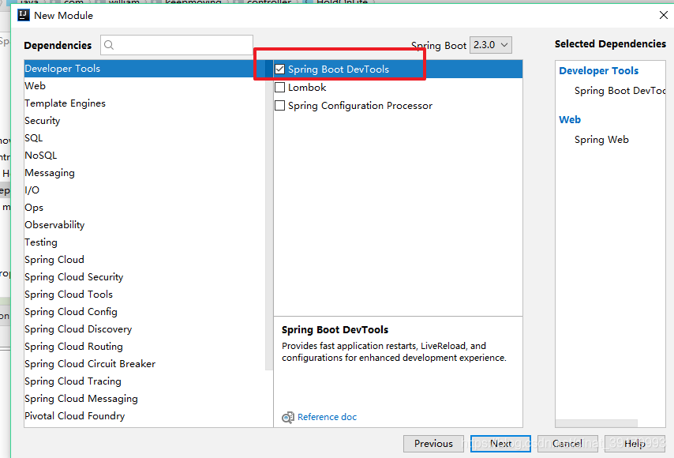
Task: Open the Security category
Action: point(145,120)
